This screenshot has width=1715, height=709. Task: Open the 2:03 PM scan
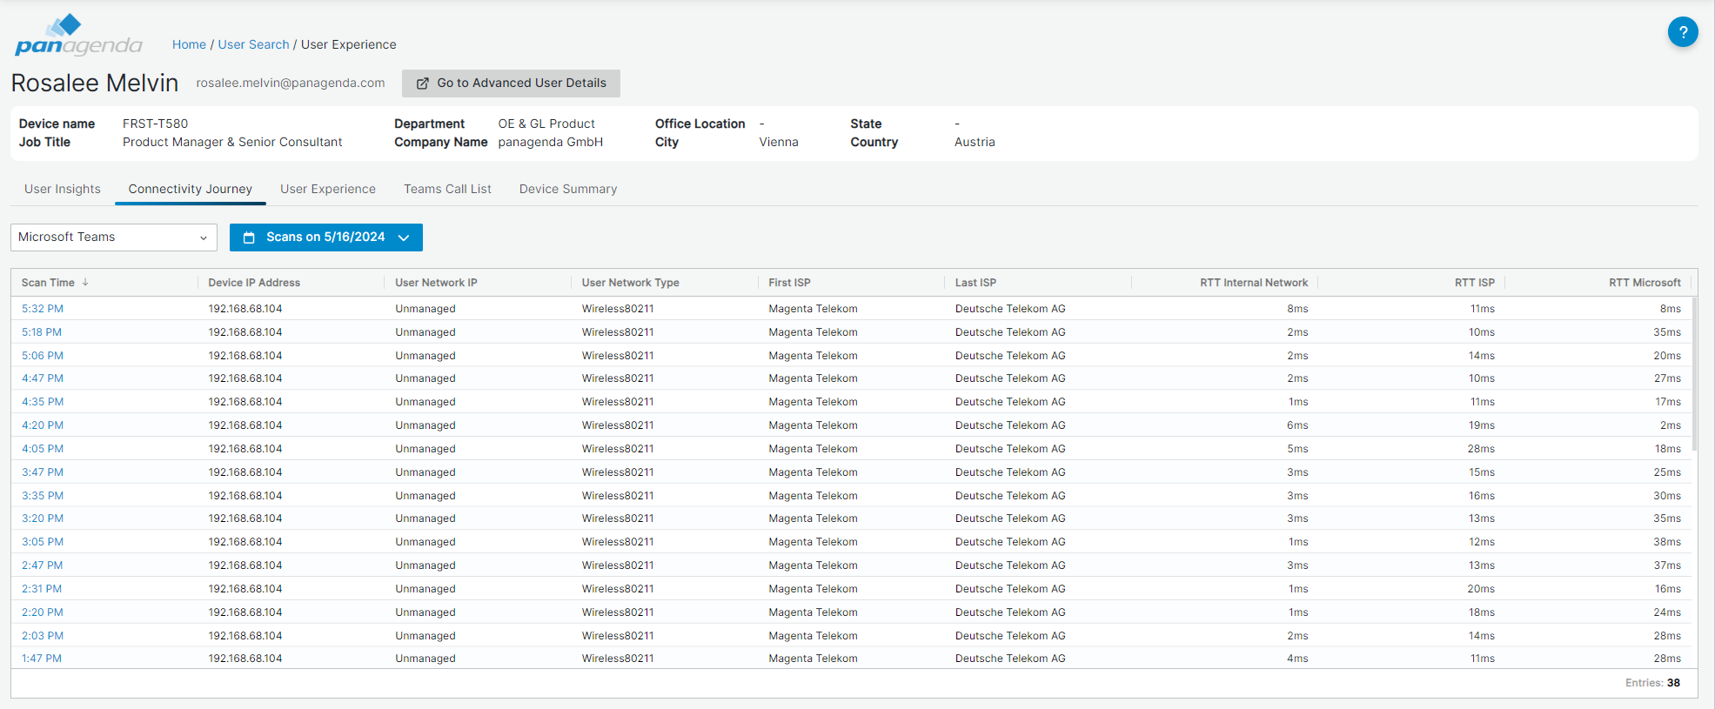(43, 636)
